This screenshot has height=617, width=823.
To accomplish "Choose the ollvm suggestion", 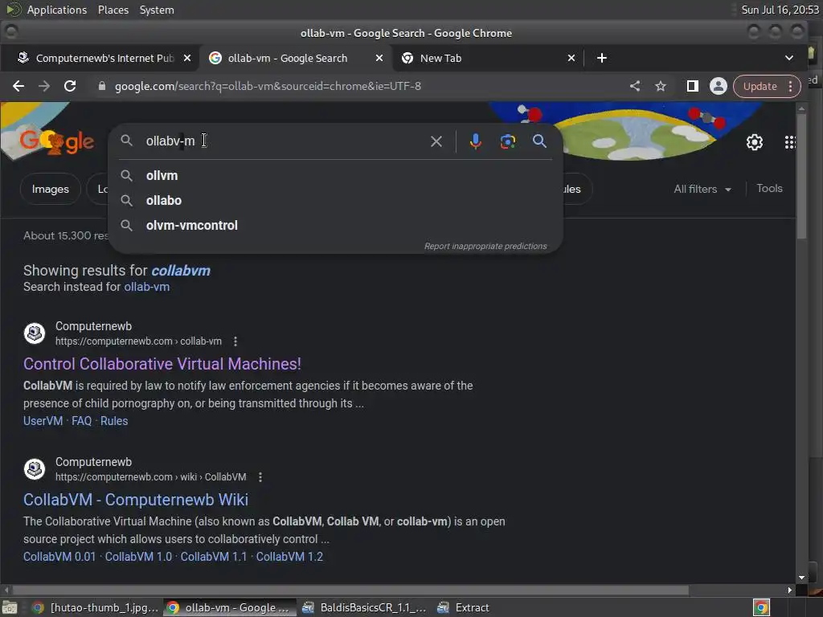I will coord(335,175).
